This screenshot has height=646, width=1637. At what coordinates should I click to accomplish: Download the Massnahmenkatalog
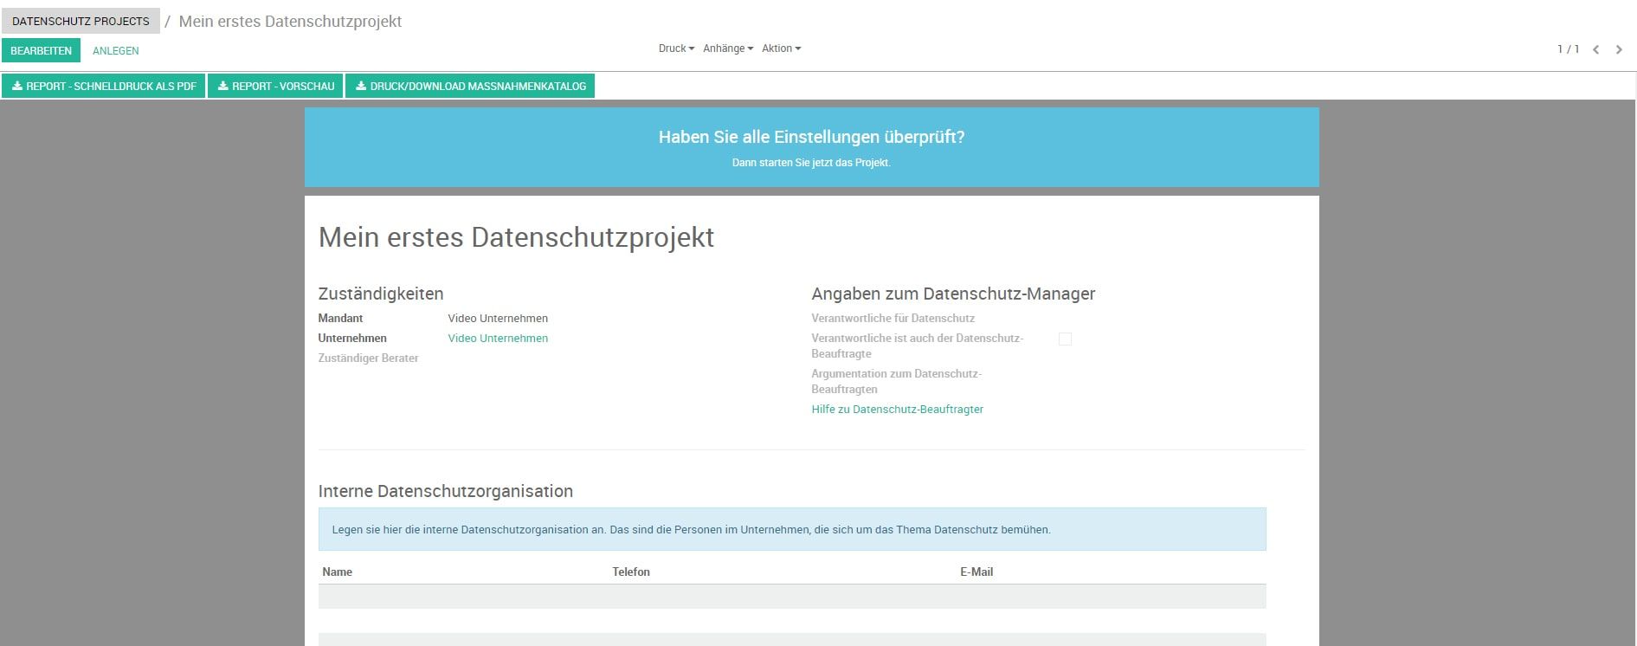[x=470, y=87]
